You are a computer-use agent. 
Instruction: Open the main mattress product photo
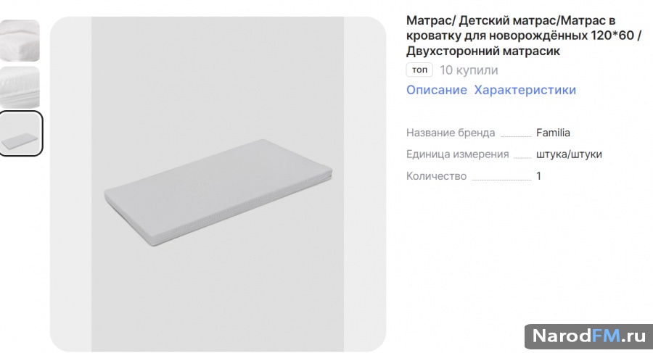218,184
